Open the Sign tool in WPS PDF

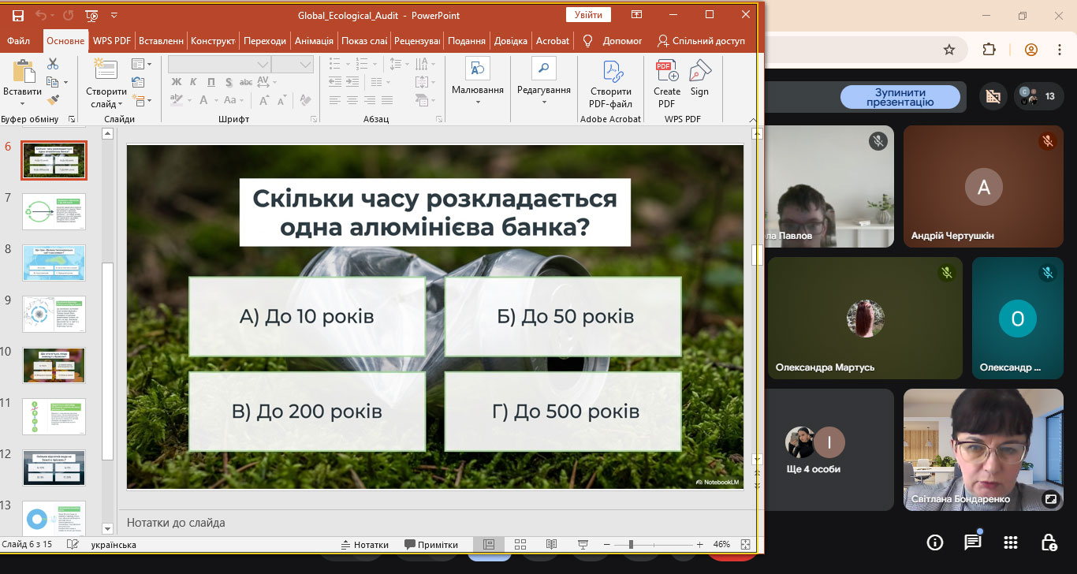click(x=699, y=79)
